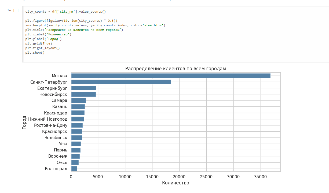
Task: Click the plt.tight_layout() line
Action: pos(42,48)
